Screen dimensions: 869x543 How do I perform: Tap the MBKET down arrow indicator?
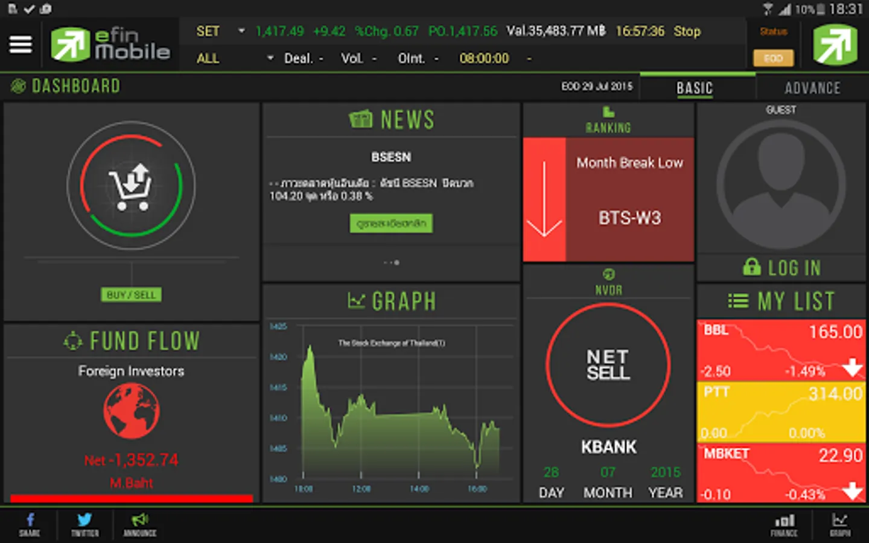point(853,491)
